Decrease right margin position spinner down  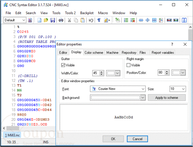tap(167, 74)
